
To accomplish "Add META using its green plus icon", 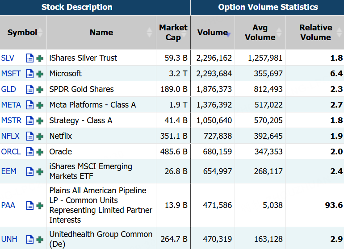I will pos(40,105).
